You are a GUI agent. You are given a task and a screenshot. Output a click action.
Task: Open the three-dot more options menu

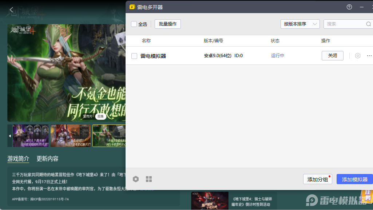tap(369, 56)
